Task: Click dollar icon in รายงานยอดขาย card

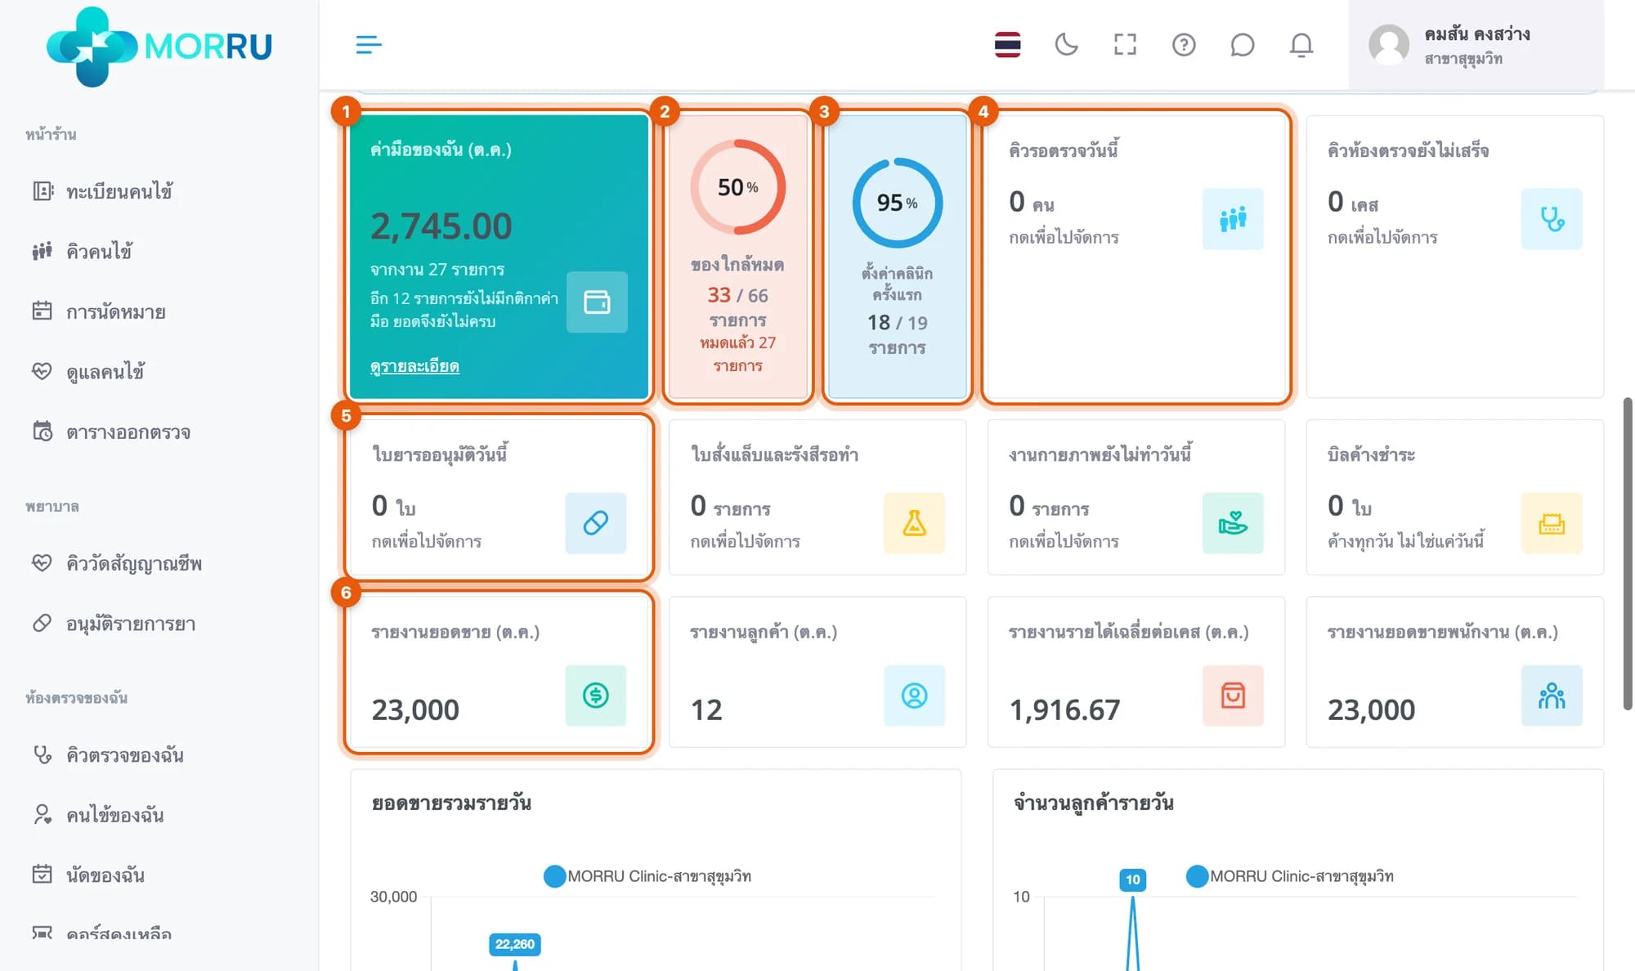Action: point(596,696)
